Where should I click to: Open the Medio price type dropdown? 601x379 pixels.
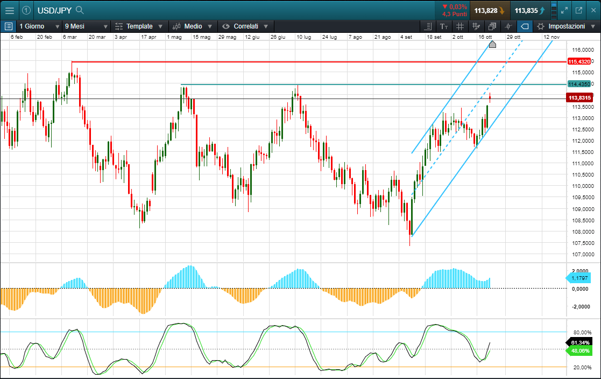193,26
